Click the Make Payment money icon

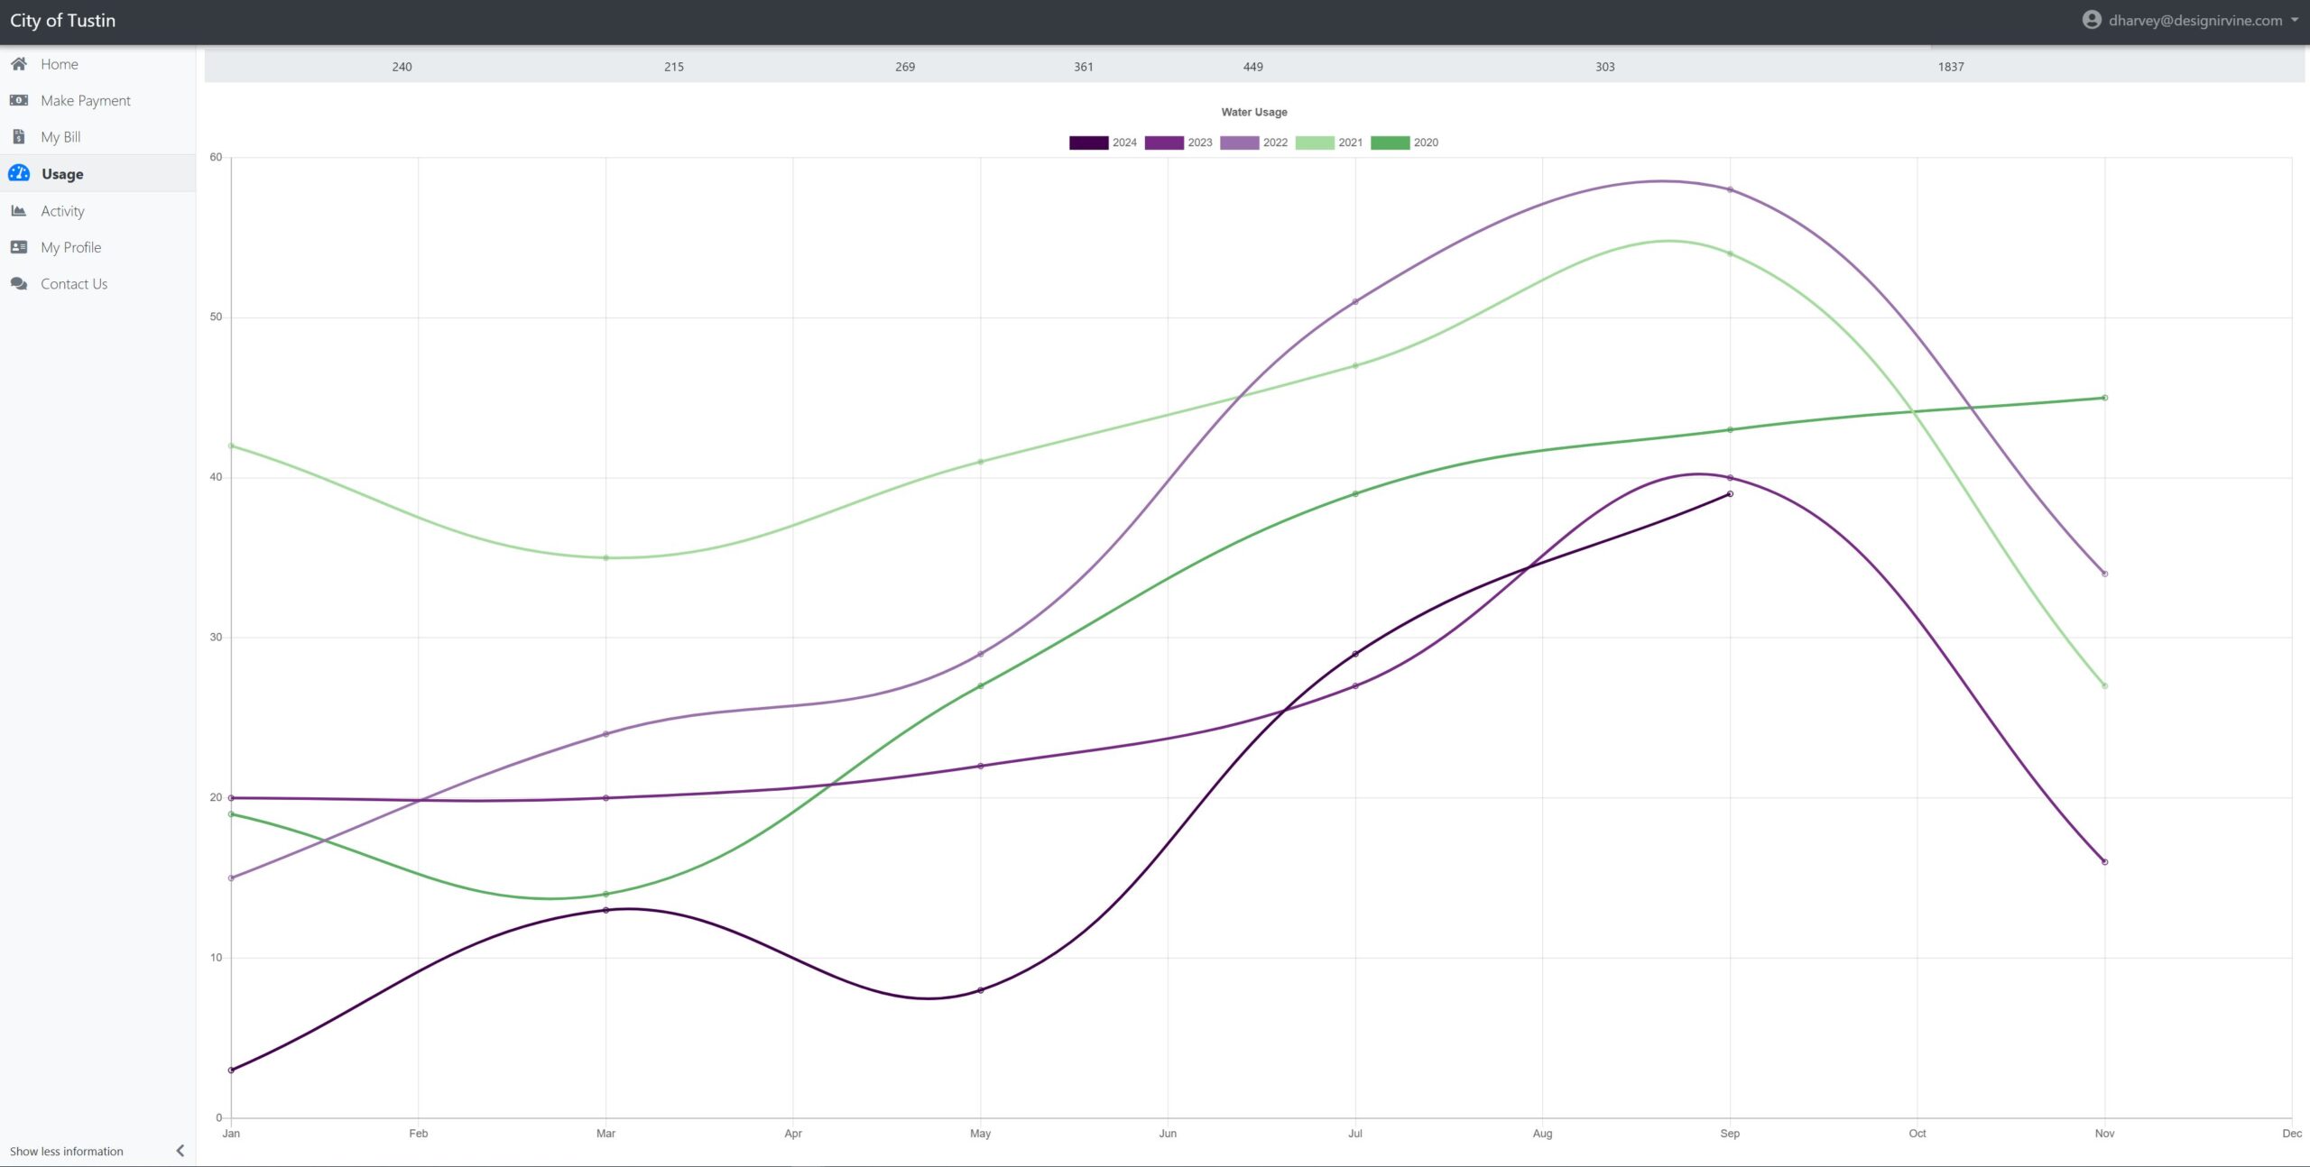pyautogui.click(x=18, y=100)
